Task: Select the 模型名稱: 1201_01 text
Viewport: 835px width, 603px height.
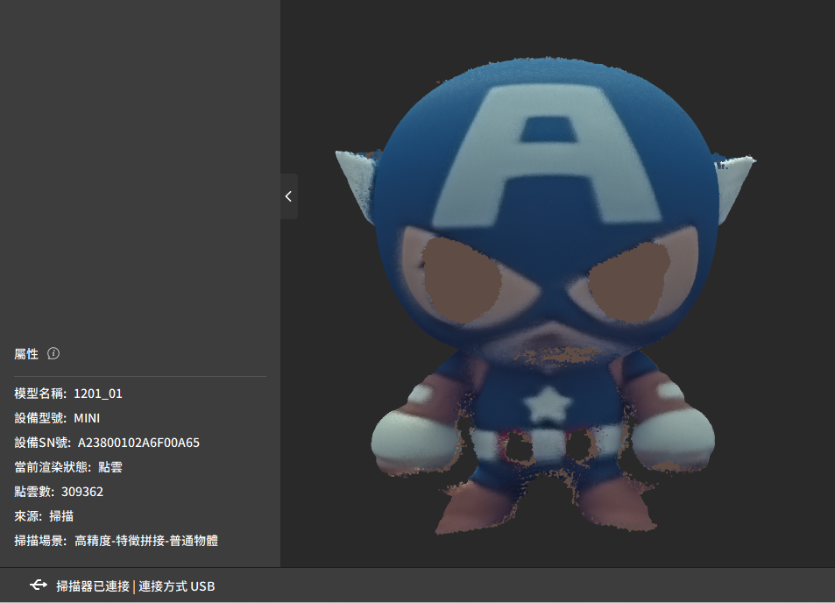Action: (68, 394)
